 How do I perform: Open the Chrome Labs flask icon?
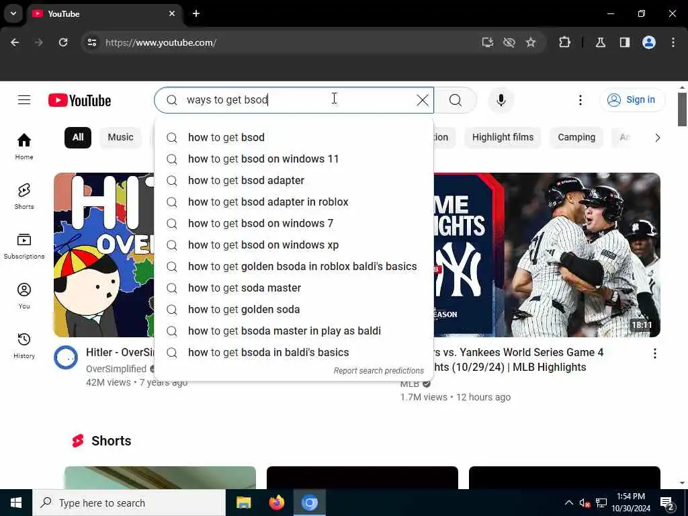pyautogui.click(x=601, y=42)
